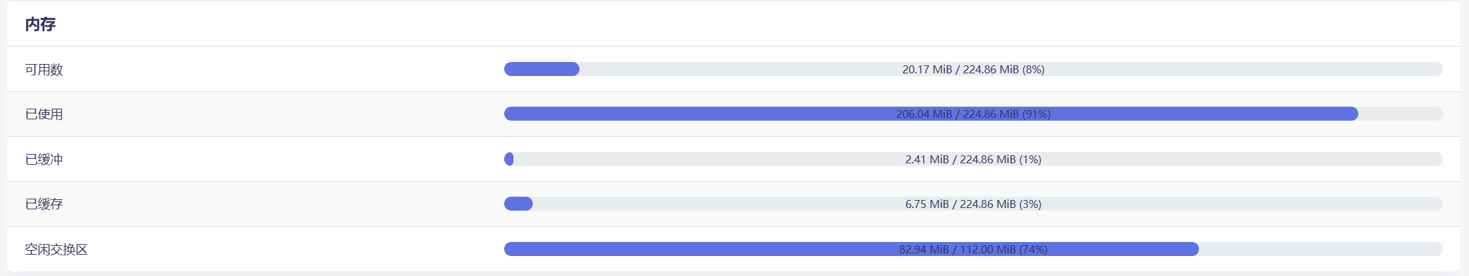Click the small blue dot on 已缓冲 bar
Screen dimensions: 1469x276
pyautogui.click(x=509, y=159)
